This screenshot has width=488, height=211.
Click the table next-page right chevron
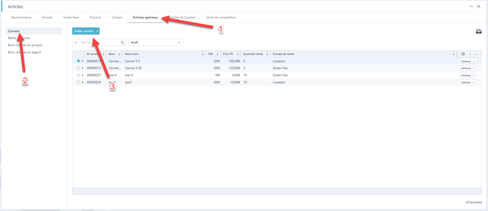476,54
